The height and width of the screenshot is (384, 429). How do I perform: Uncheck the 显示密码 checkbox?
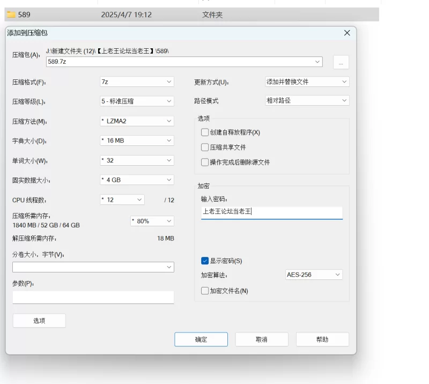coord(205,261)
